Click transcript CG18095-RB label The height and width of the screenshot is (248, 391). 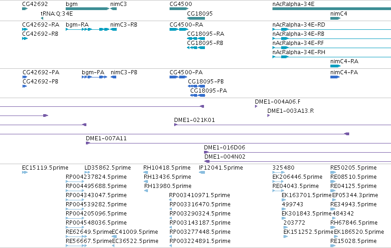click(x=205, y=43)
